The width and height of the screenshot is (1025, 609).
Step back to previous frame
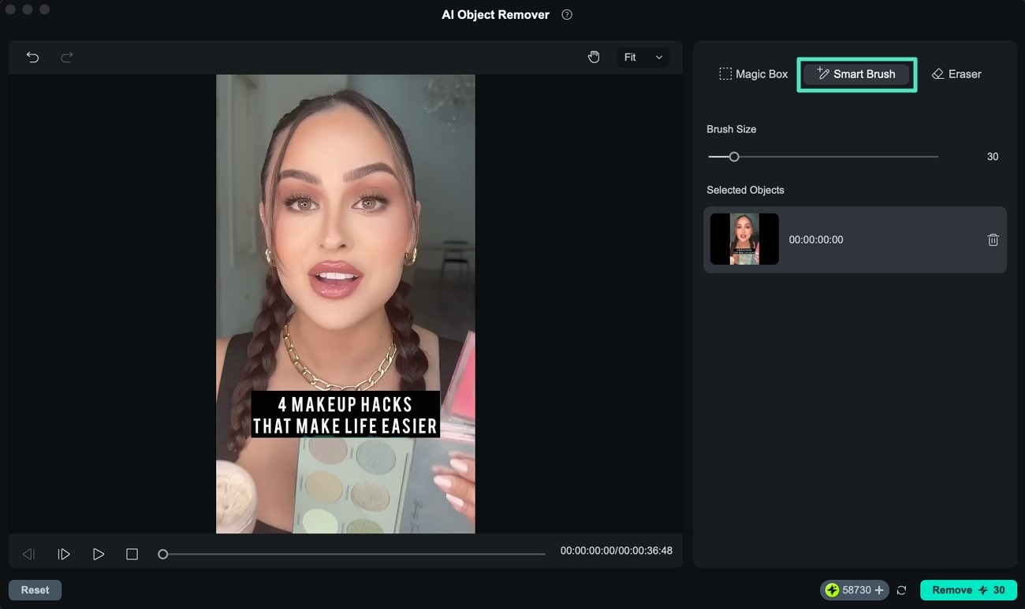click(x=28, y=554)
